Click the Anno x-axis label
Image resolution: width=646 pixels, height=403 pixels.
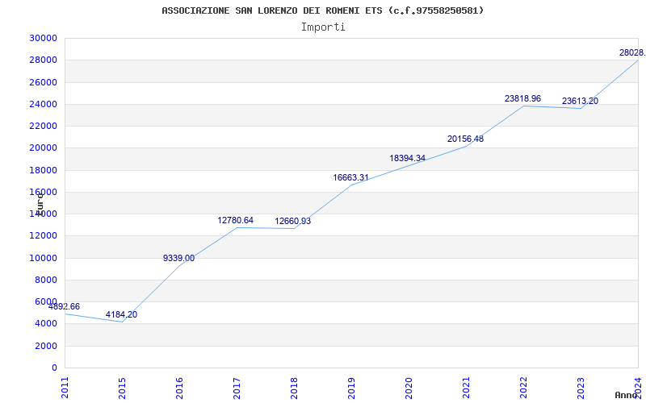pyautogui.click(x=626, y=395)
